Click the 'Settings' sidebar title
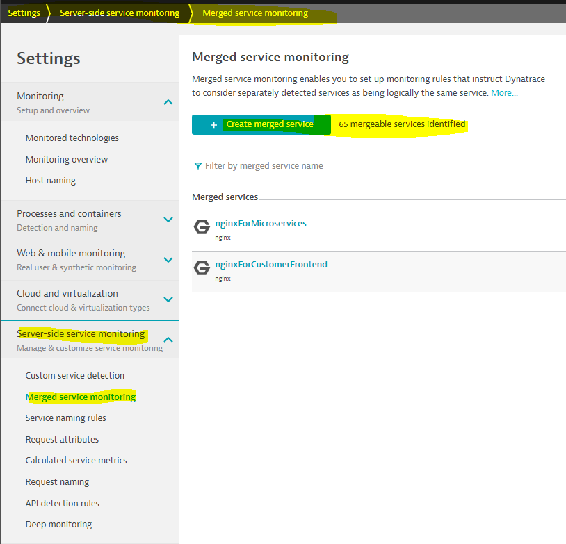Screen dimensions: 566x544 coord(49,58)
